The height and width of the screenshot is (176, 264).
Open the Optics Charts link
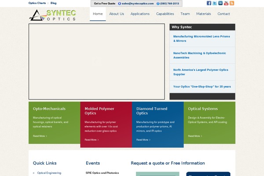pyautogui.click(x=37, y=3)
